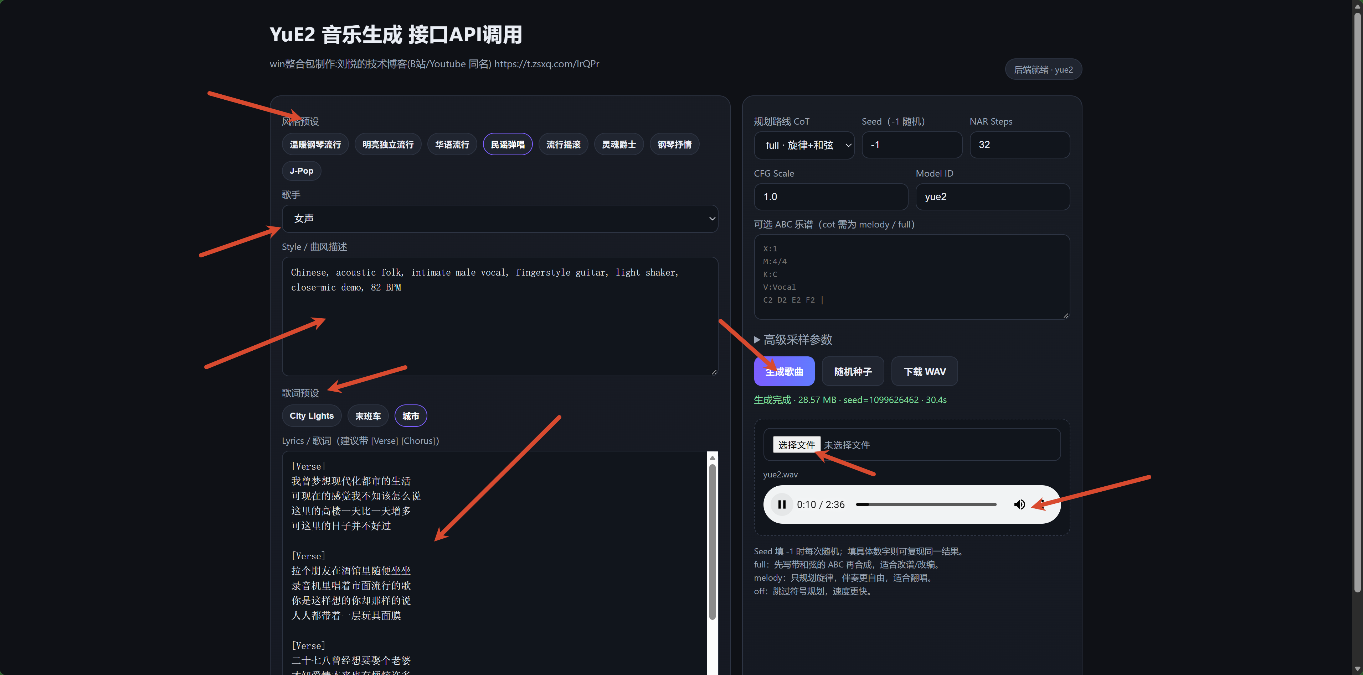Viewport: 1363px width, 675px height.
Task: Select the 华语流行 style preset
Action: (452, 144)
